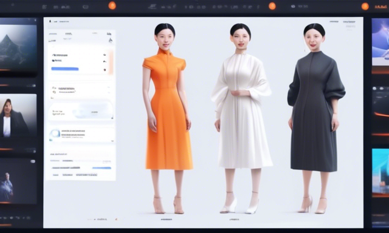389x233 pixels.
Task: Click the middle orange circle in top bar
Action: point(272,6)
